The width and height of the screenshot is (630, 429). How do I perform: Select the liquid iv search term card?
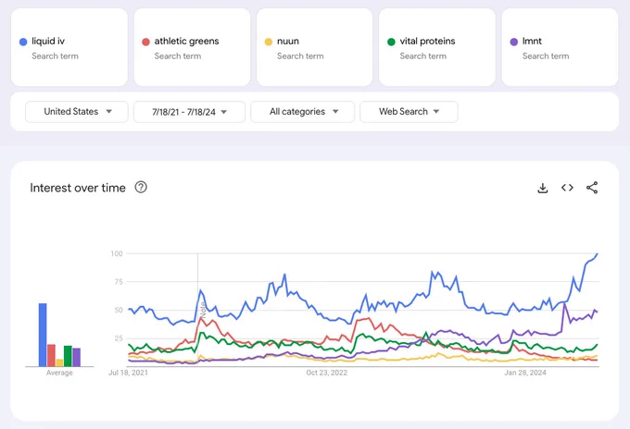[x=69, y=47]
